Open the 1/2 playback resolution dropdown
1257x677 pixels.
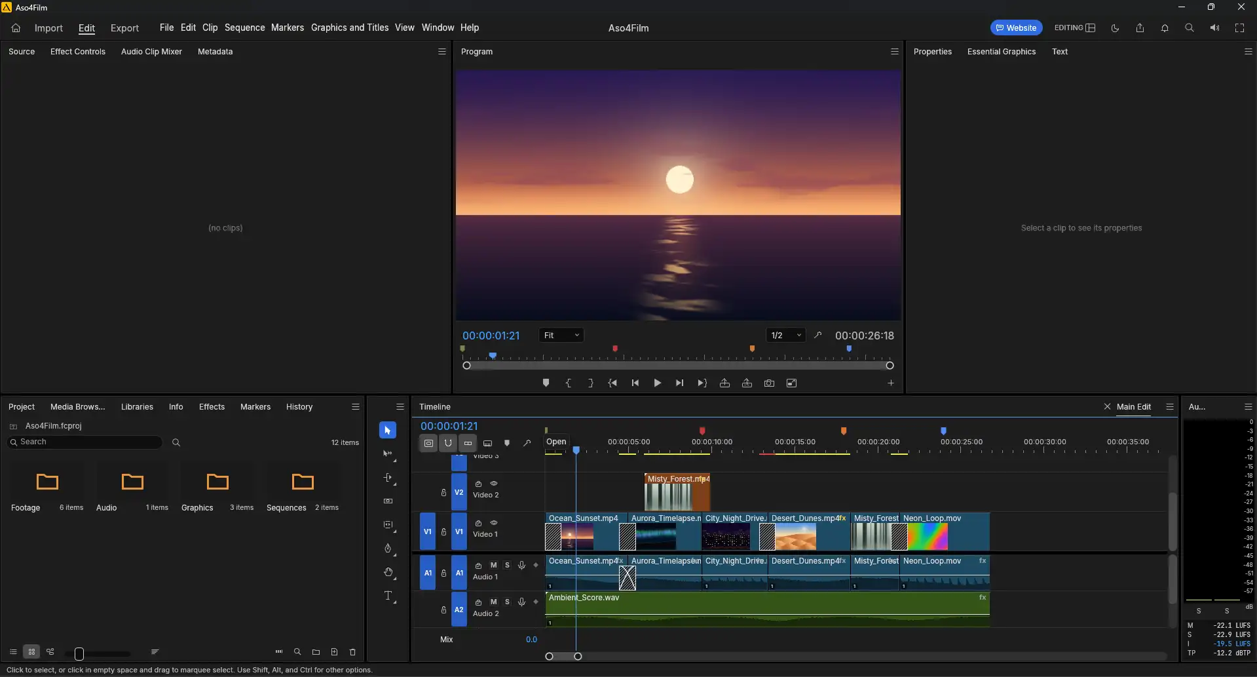click(786, 335)
